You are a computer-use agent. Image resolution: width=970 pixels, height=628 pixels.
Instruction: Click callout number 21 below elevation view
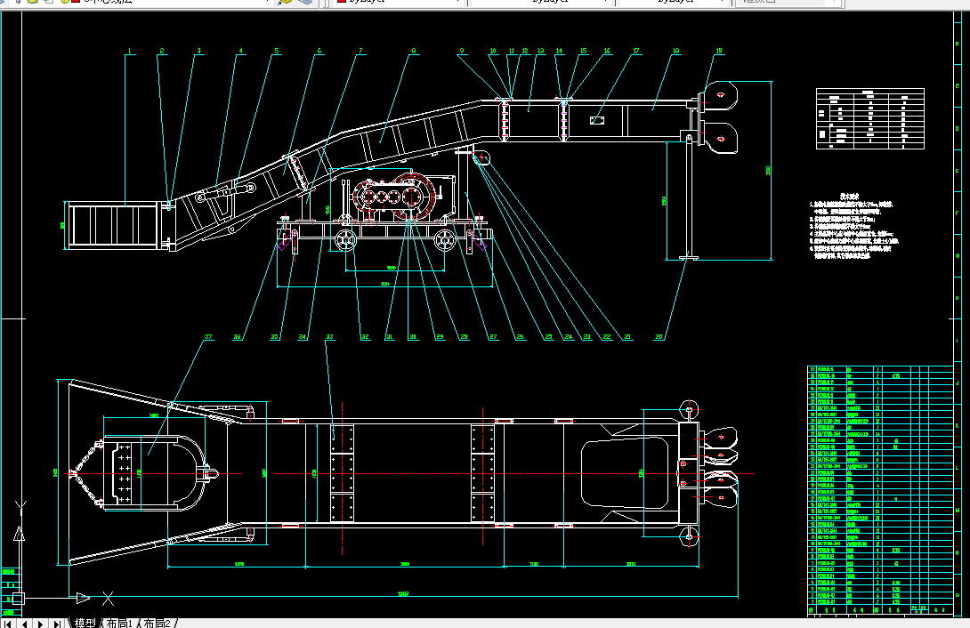[x=627, y=337]
